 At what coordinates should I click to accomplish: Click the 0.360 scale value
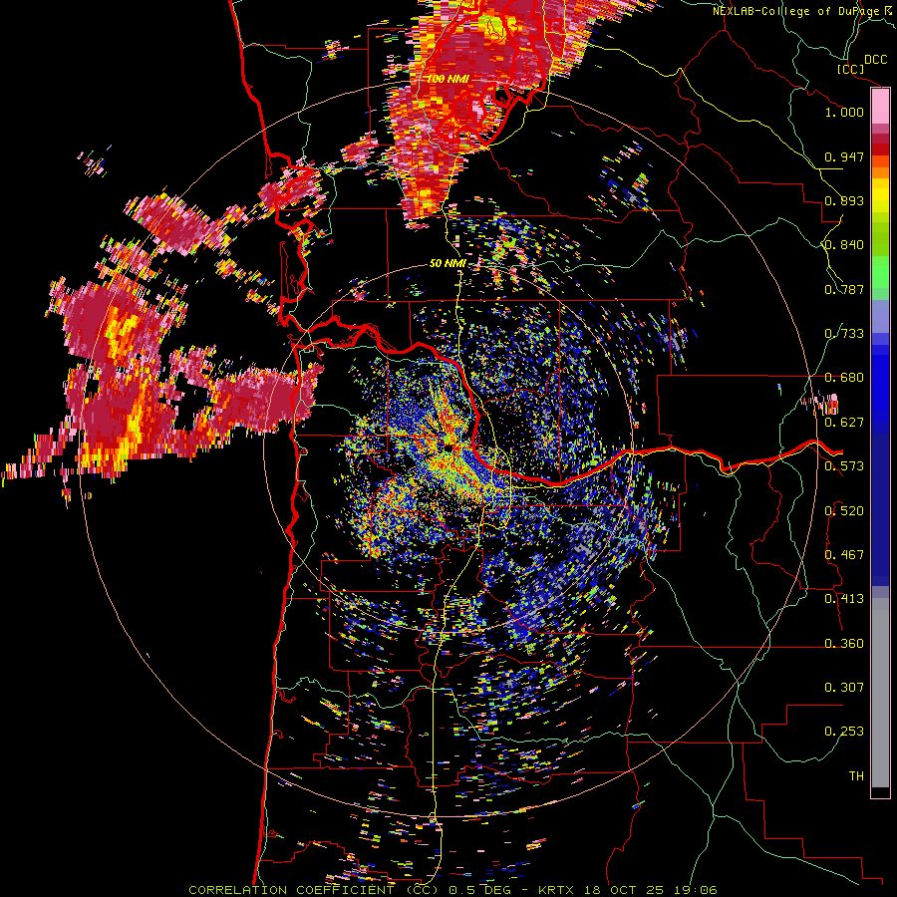(844, 644)
